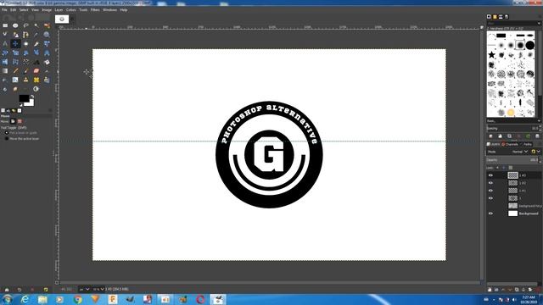This screenshot has width=543, height=305.
Task: Adjust the layer Opacity slider
Action: coord(513,160)
